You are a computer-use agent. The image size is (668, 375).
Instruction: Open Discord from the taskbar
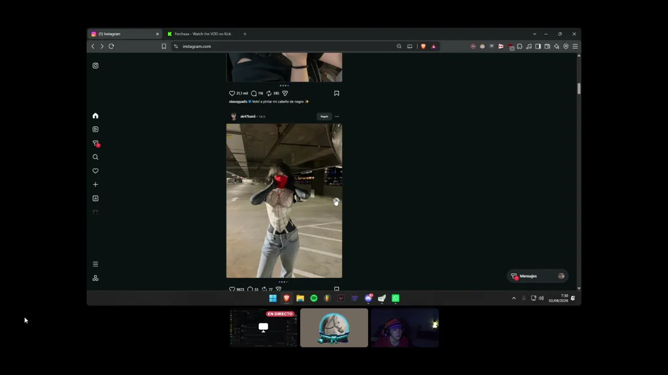(x=368, y=298)
